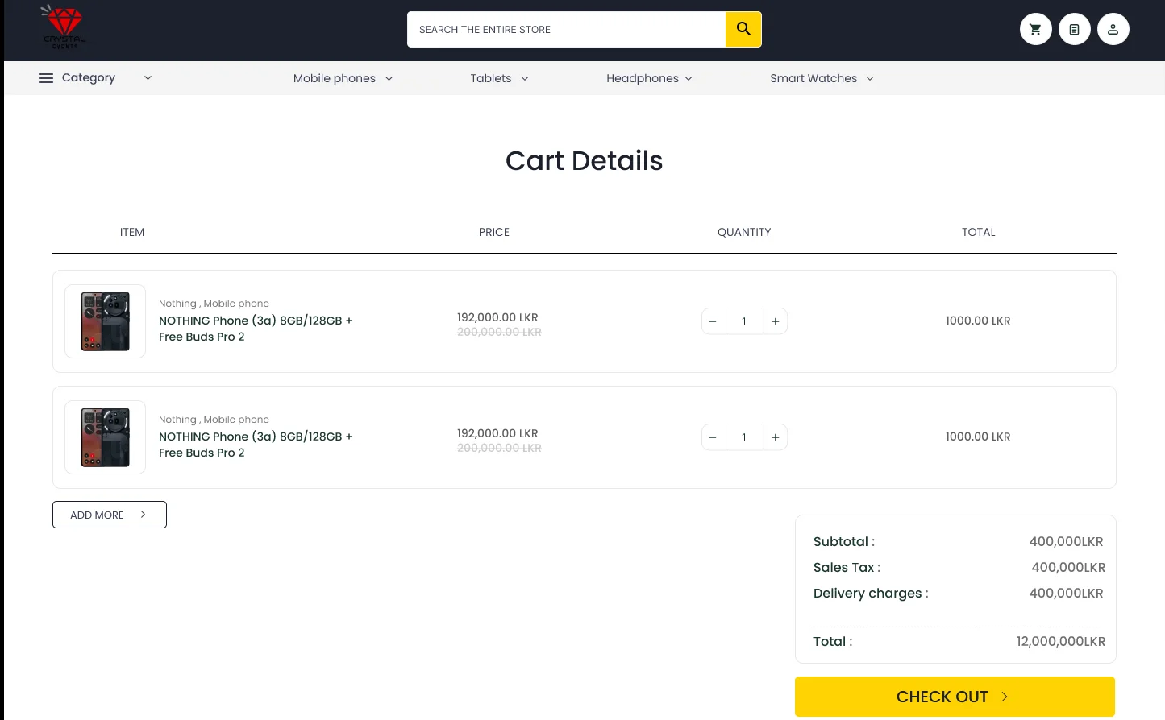The width and height of the screenshot is (1165, 720).
Task: Click second item's struck-through 200,000.00 LKR price
Action: point(499,448)
